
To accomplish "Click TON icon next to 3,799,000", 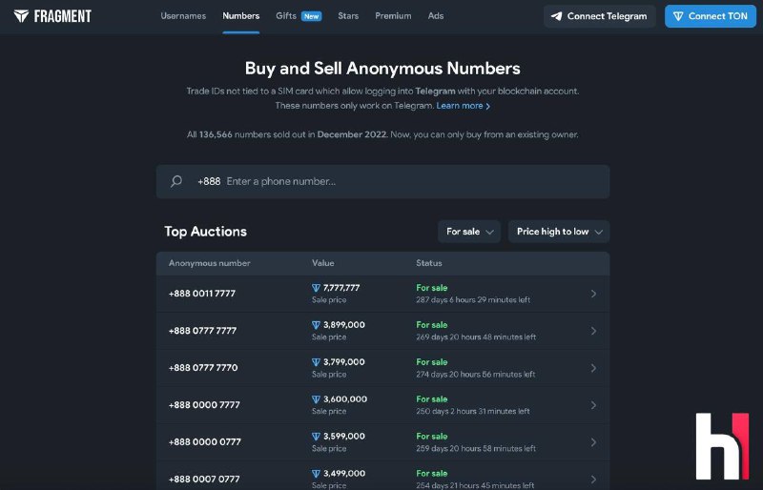I will (316, 362).
